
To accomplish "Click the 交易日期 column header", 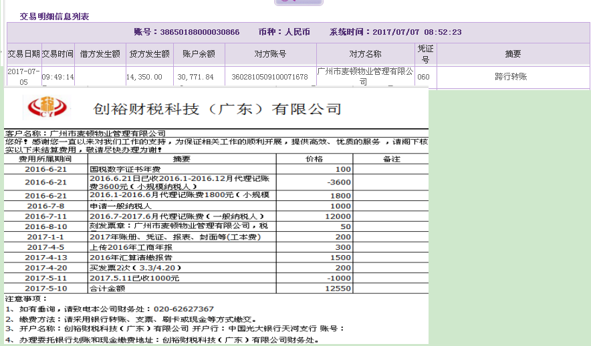I will [x=24, y=54].
